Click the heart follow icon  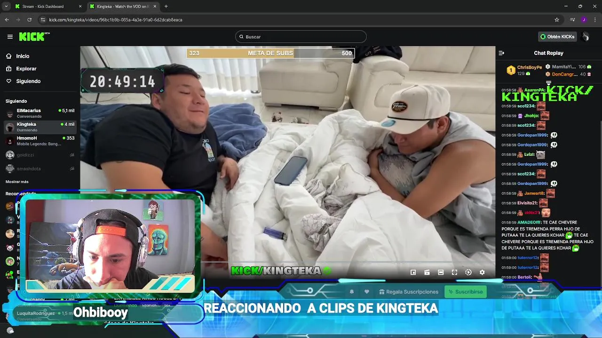tap(367, 292)
